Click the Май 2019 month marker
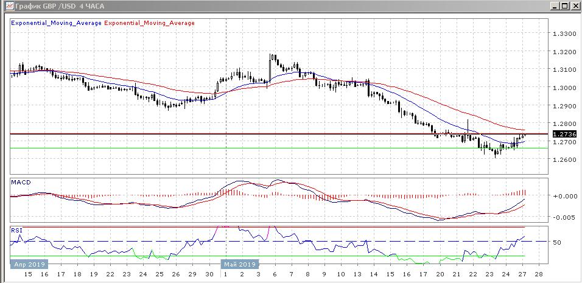 (238, 265)
